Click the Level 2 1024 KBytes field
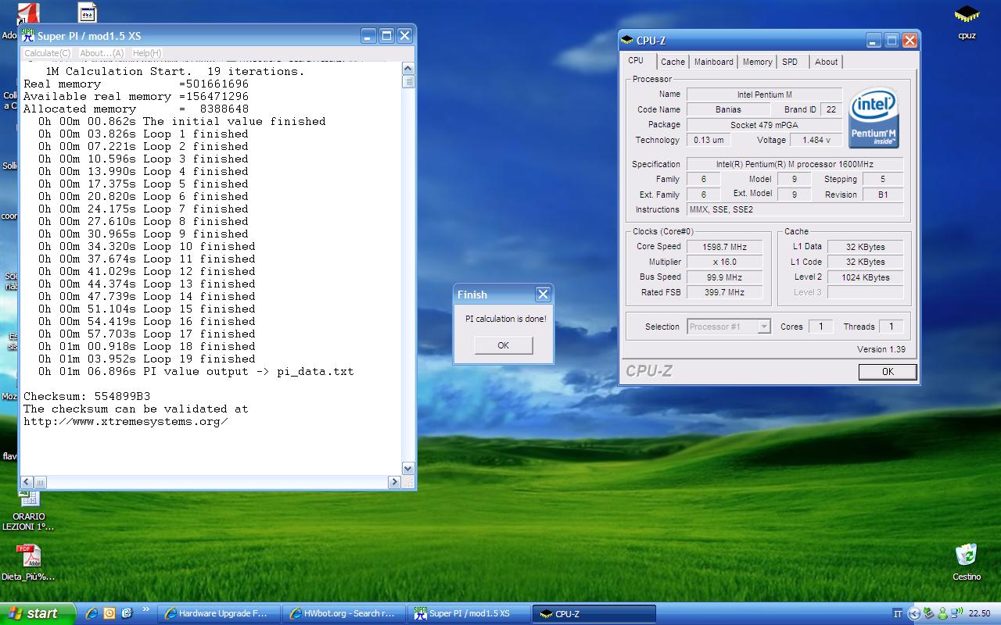The height and width of the screenshot is (625, 1001). (865, 277)
